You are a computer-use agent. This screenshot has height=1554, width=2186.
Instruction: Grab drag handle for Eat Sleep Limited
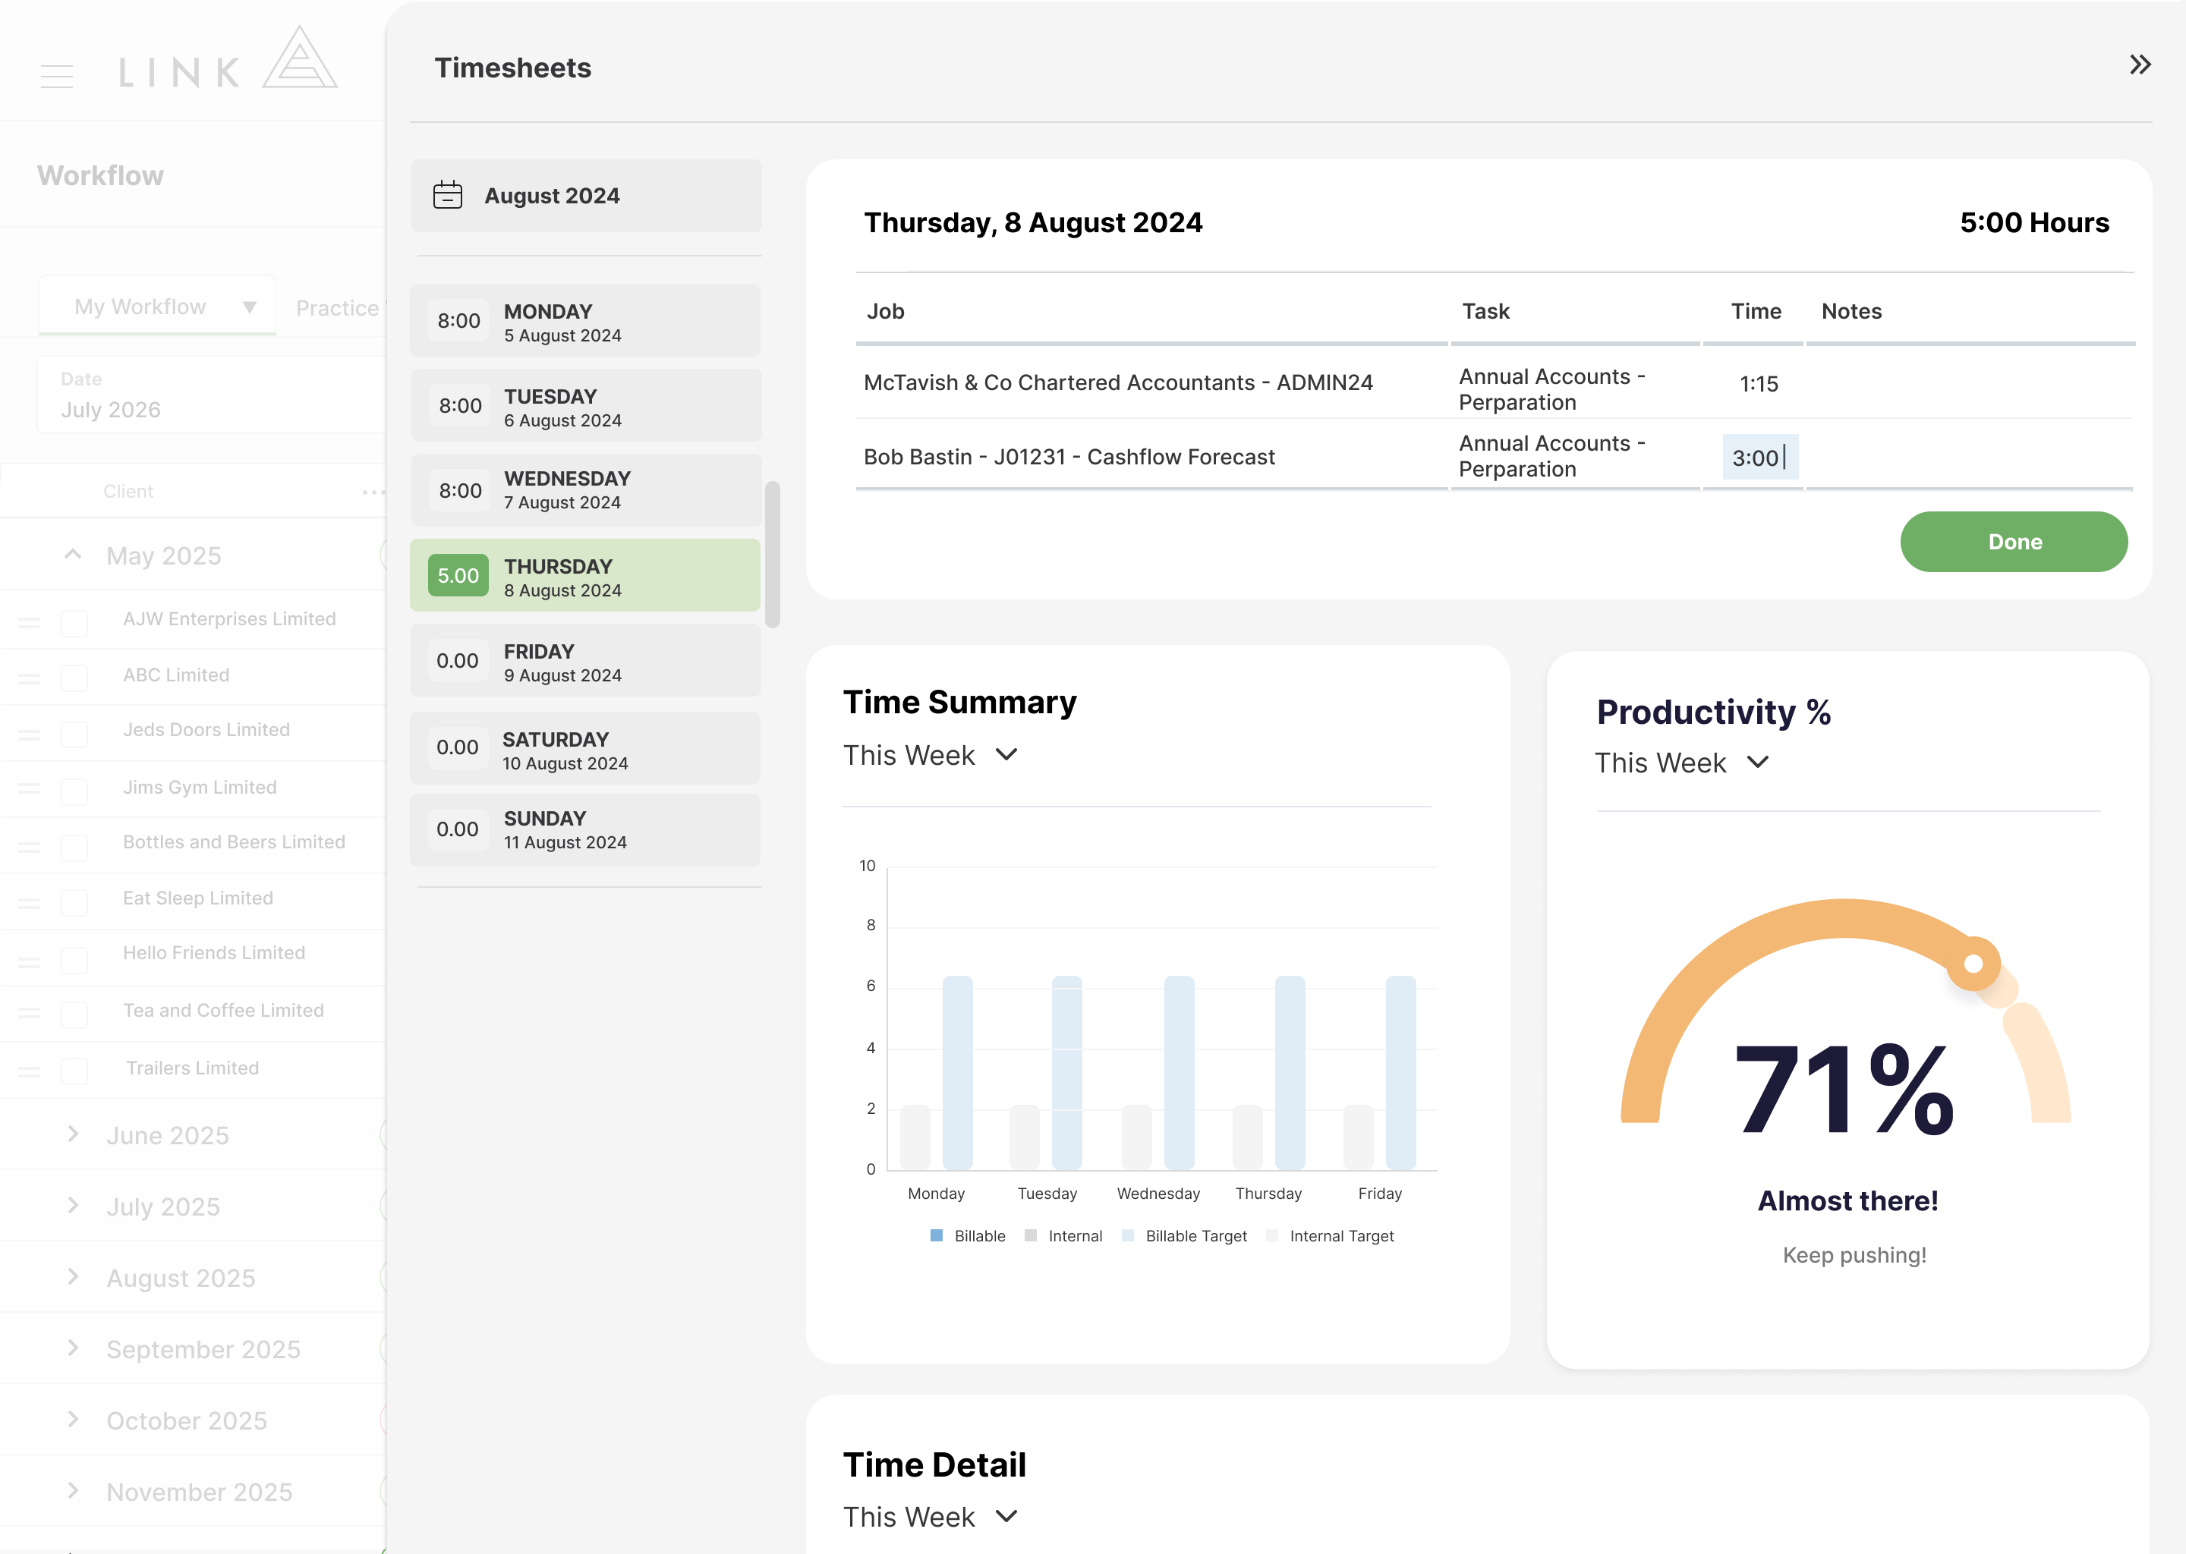pos(29,901)
